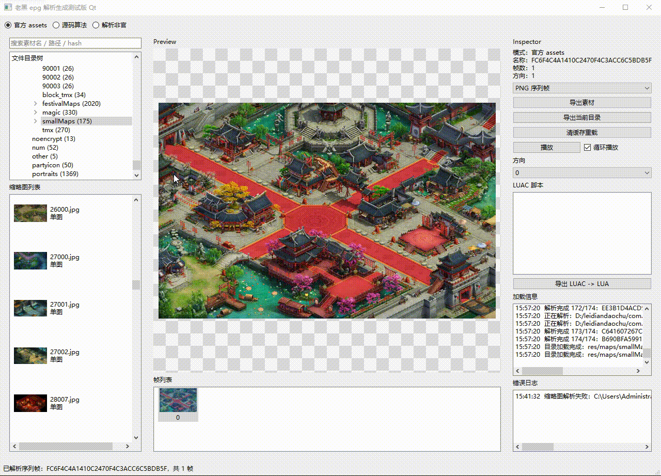Select the 90002 (26) folder

coord(58,77)
